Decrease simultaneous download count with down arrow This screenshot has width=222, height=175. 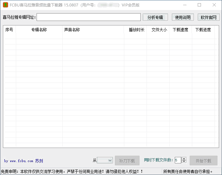tap(184, 161)
